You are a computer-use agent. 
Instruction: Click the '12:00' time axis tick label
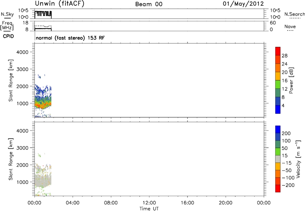149,203
